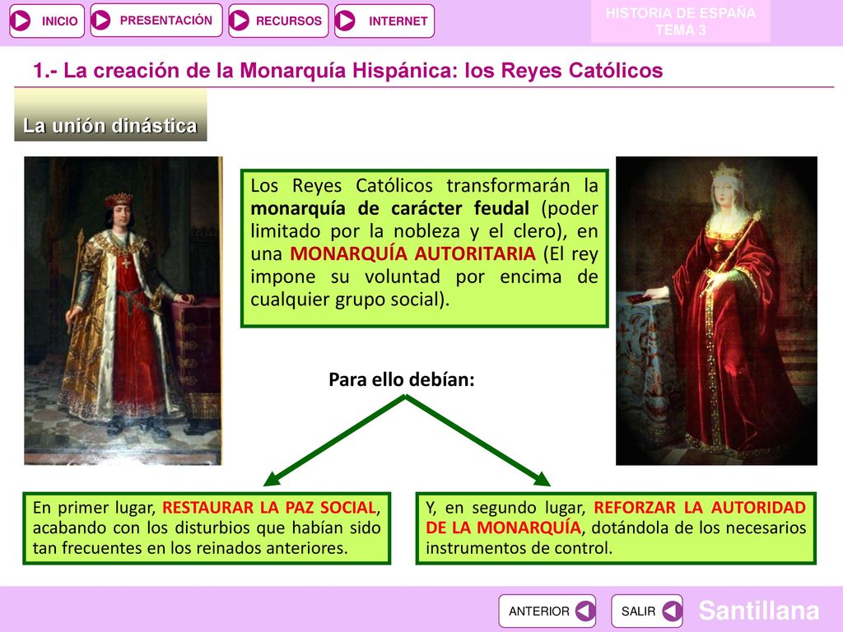843x632 pixels.
Task: Select the 'La unión dinástica' section label
Action: point(110,125)
